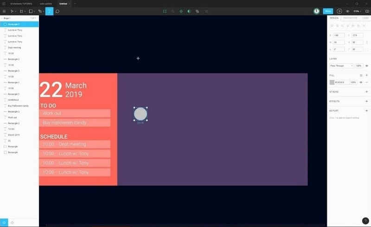The image size is (371, 227).
Task: Click the align bottom icon
Action: [358, 26]
